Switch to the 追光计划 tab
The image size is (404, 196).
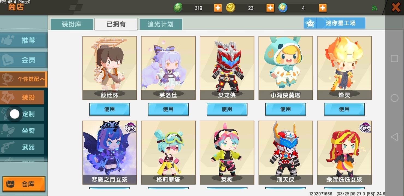click(161, 24)
